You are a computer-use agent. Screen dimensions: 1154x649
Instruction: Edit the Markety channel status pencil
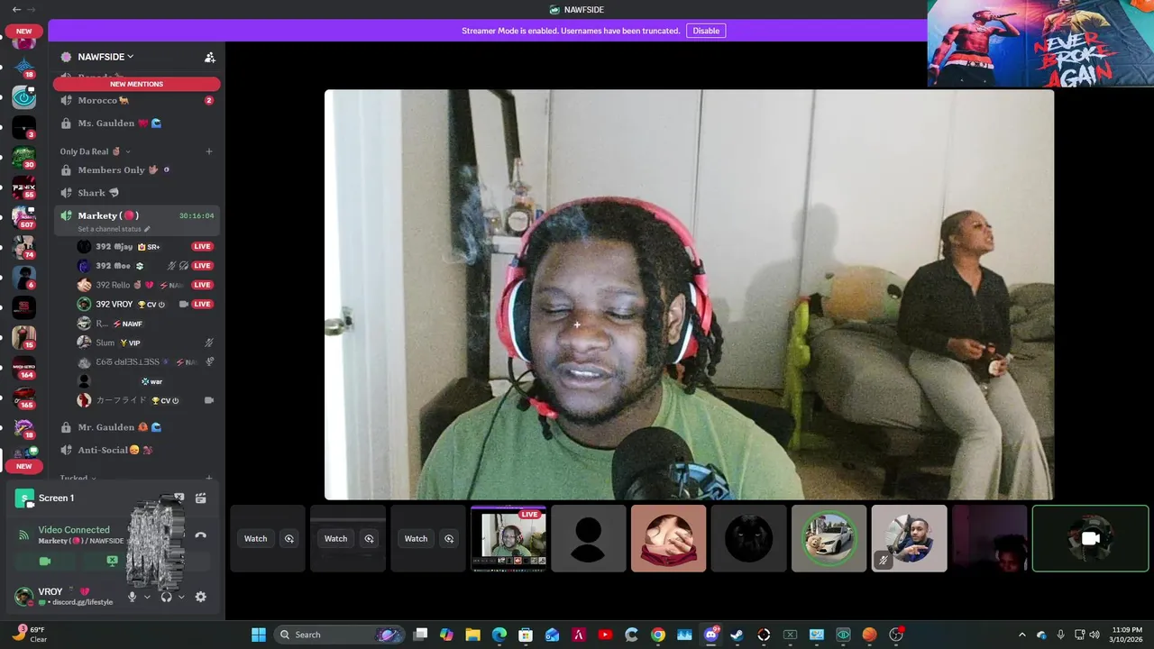click(x=147, y=229)
